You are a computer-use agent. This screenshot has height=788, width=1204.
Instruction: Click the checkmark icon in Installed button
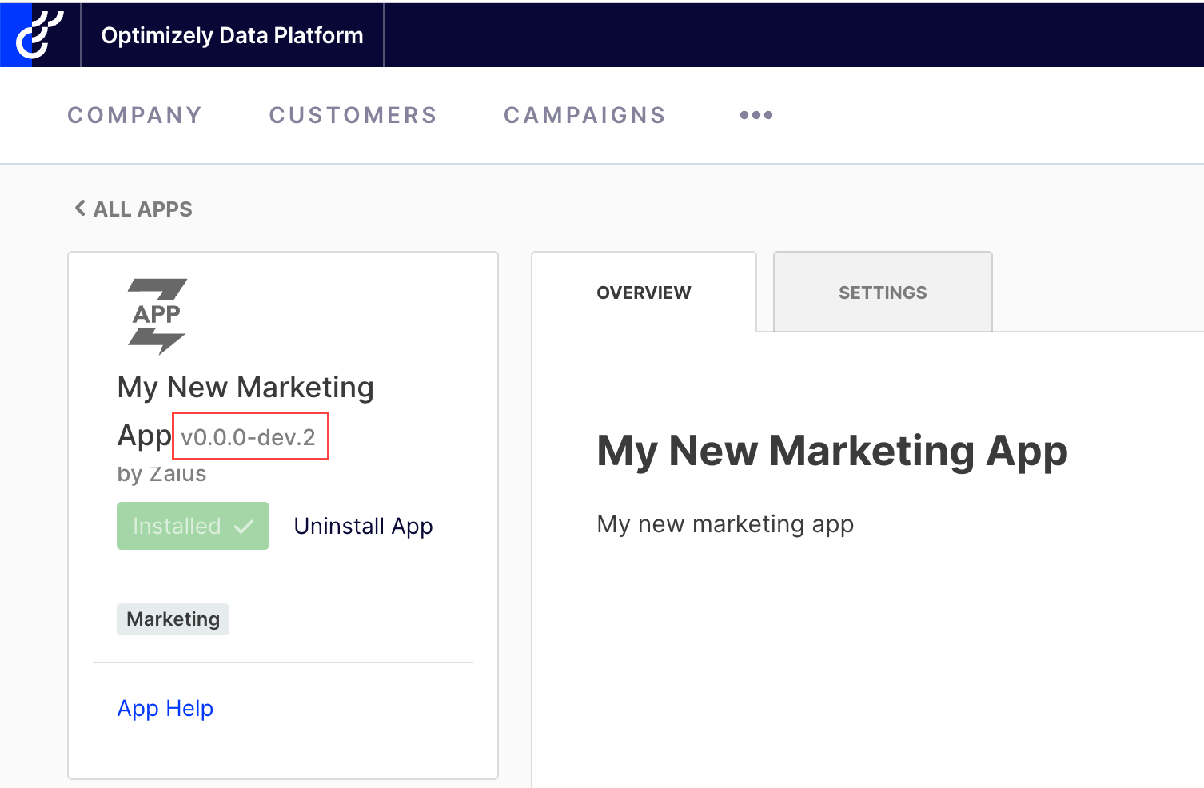point(244,526)
